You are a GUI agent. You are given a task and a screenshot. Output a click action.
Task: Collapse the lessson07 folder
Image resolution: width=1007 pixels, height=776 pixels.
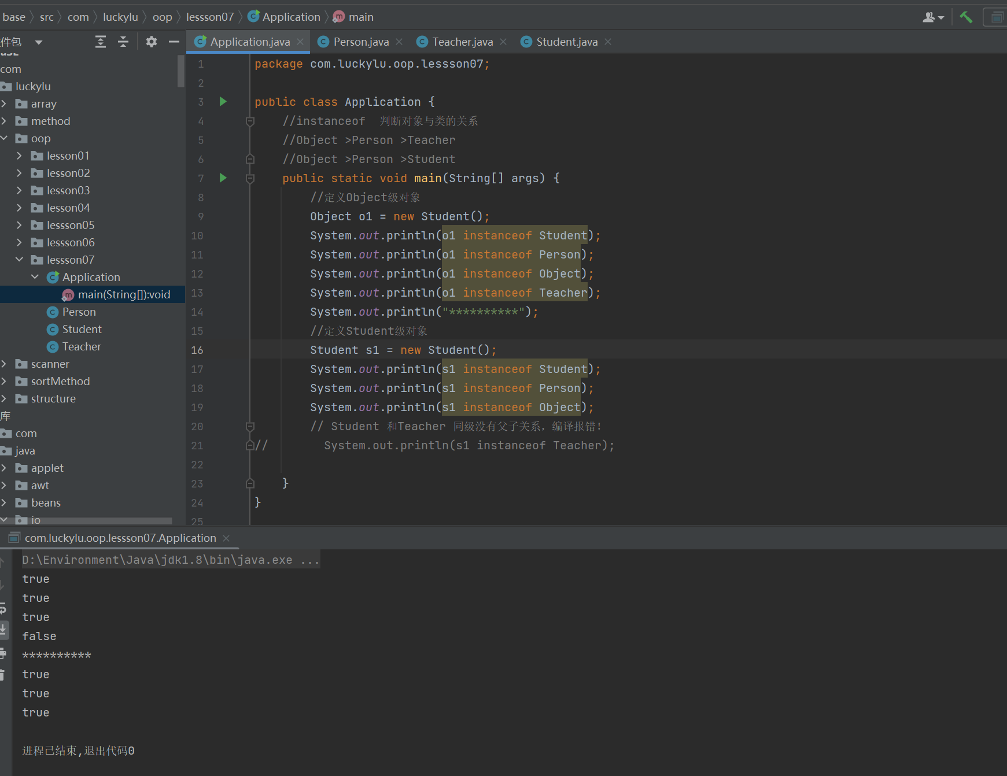pos(19,260)
